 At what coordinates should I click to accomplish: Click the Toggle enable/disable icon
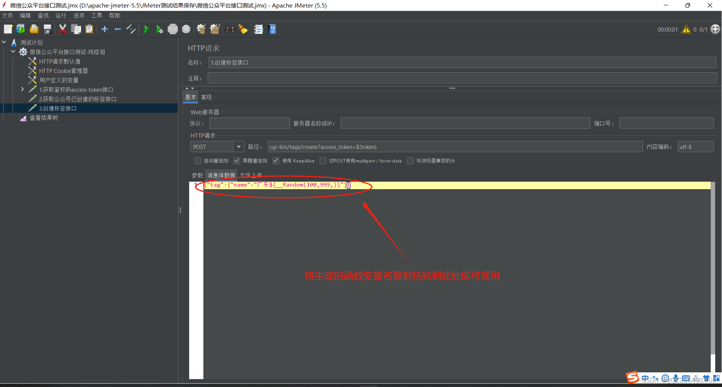pyautogui.click(x=131, y=29)
